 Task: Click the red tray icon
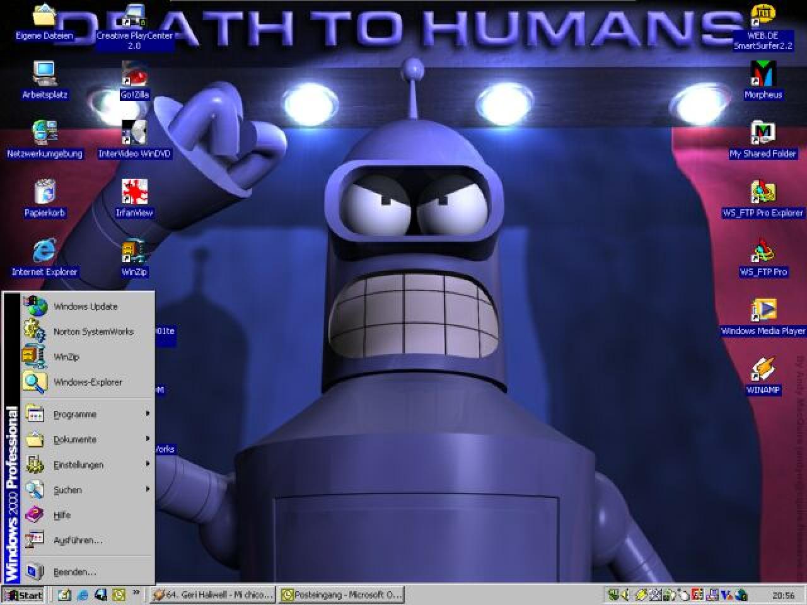click(697, 594)
